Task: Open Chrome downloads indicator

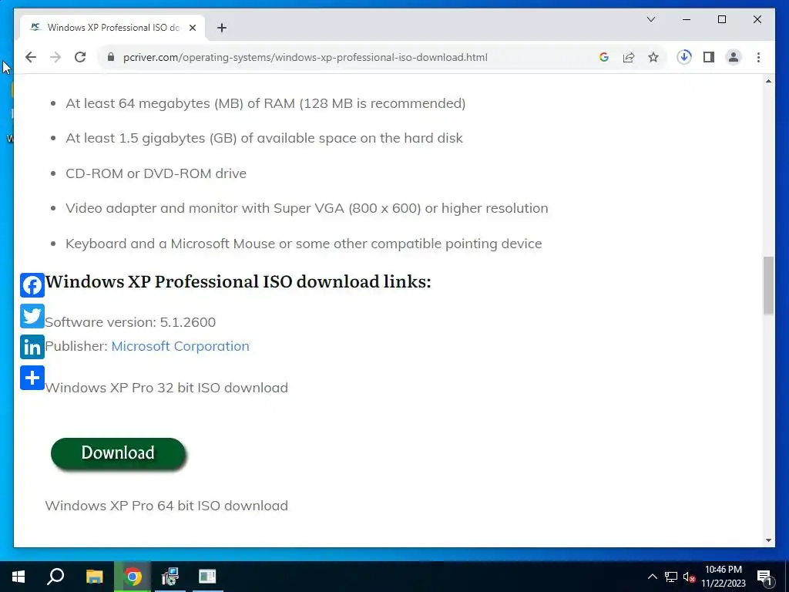Action: pyautogui.click(x=684, y=57)
